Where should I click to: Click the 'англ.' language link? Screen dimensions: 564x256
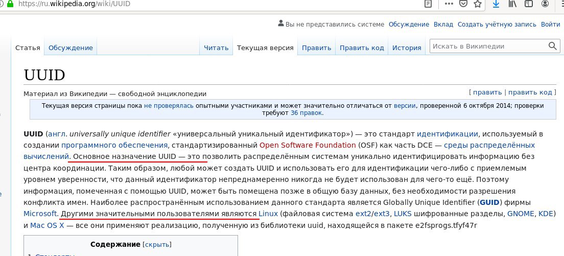point(58,134)
